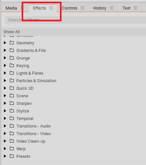Screen dimensions: 146x165
Task: Expand the Gradients & Fills folder
Action: tap(5, 50)
